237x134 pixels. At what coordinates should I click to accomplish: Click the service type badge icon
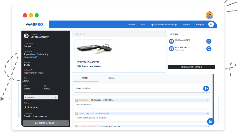tap(26, 36)
